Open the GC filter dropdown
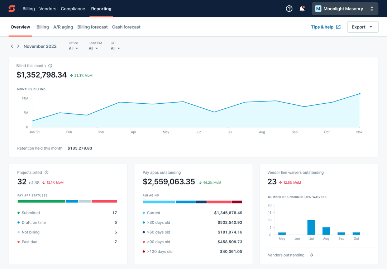Viewport: 387px width, 269px height. click(115, 48)
